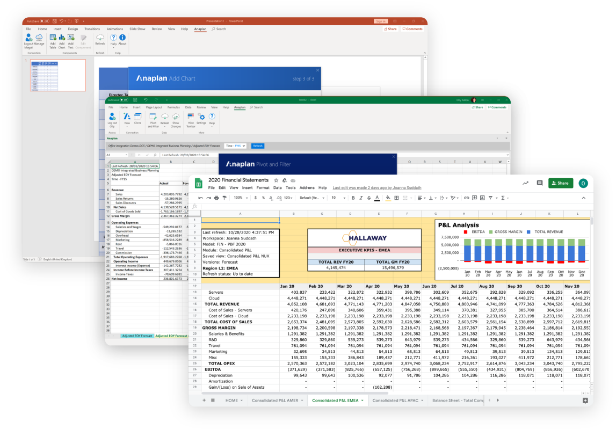Apply strikethrough in Google Sheets toolbar
Screen dimensions: 616x429
(x=369, y=198)
